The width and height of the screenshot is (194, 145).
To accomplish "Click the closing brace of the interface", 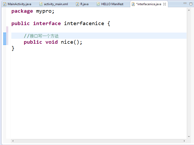I will tap(13, 48).
